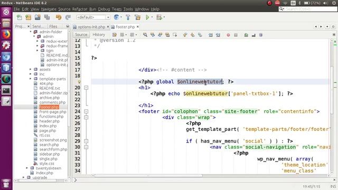Click the Find Next Occurrence icon
Screen dimensions: 338x190
point(160,35)
